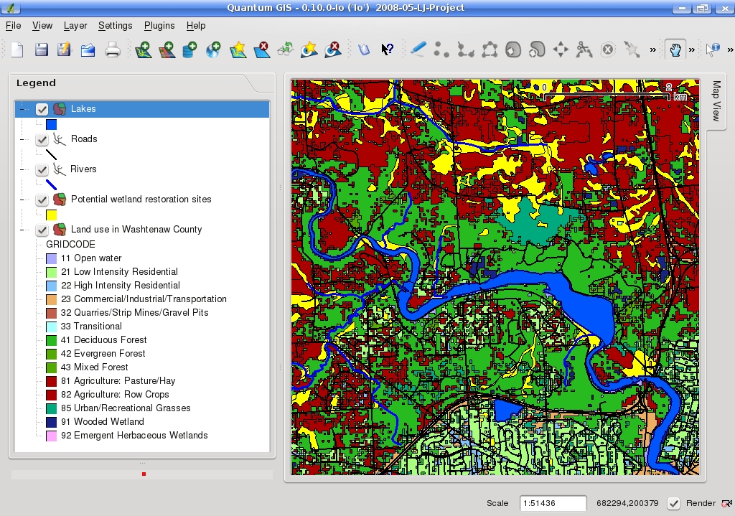Click the Scale input field

pyautogui.click(x=553, y=503)
